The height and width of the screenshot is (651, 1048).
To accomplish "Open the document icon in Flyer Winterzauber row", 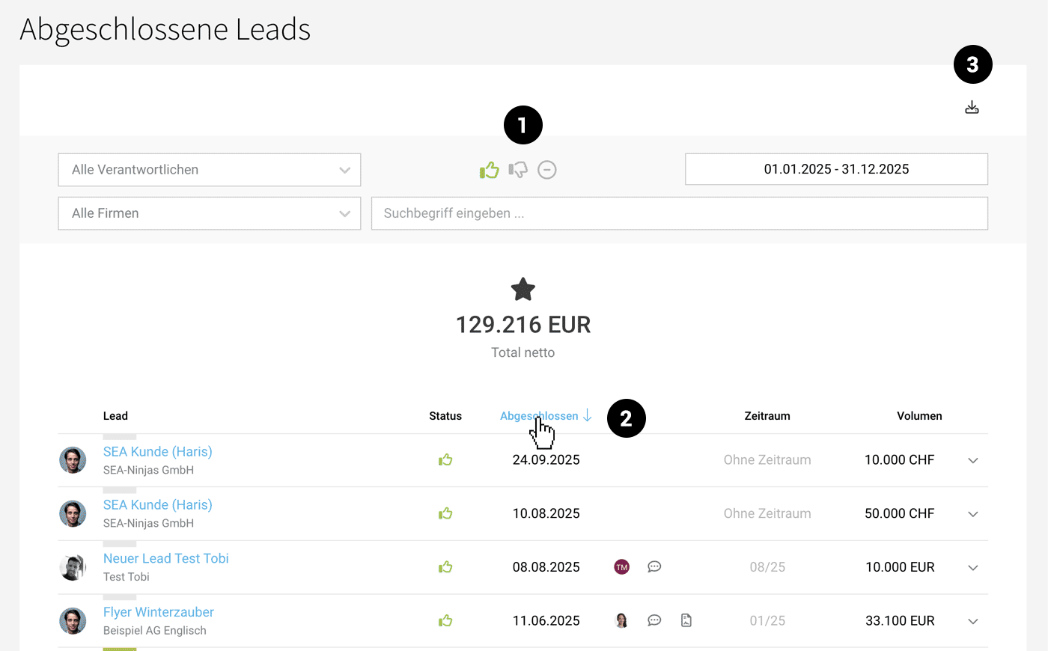I will coord(686,620).
